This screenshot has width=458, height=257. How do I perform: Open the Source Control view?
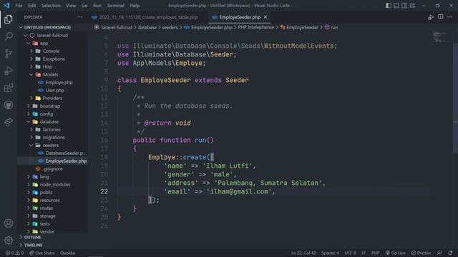point(9,54)
